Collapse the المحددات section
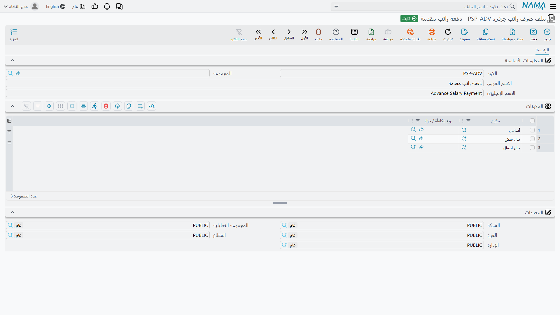This screenshot has height=315, width=560. (x=13, y=212)
